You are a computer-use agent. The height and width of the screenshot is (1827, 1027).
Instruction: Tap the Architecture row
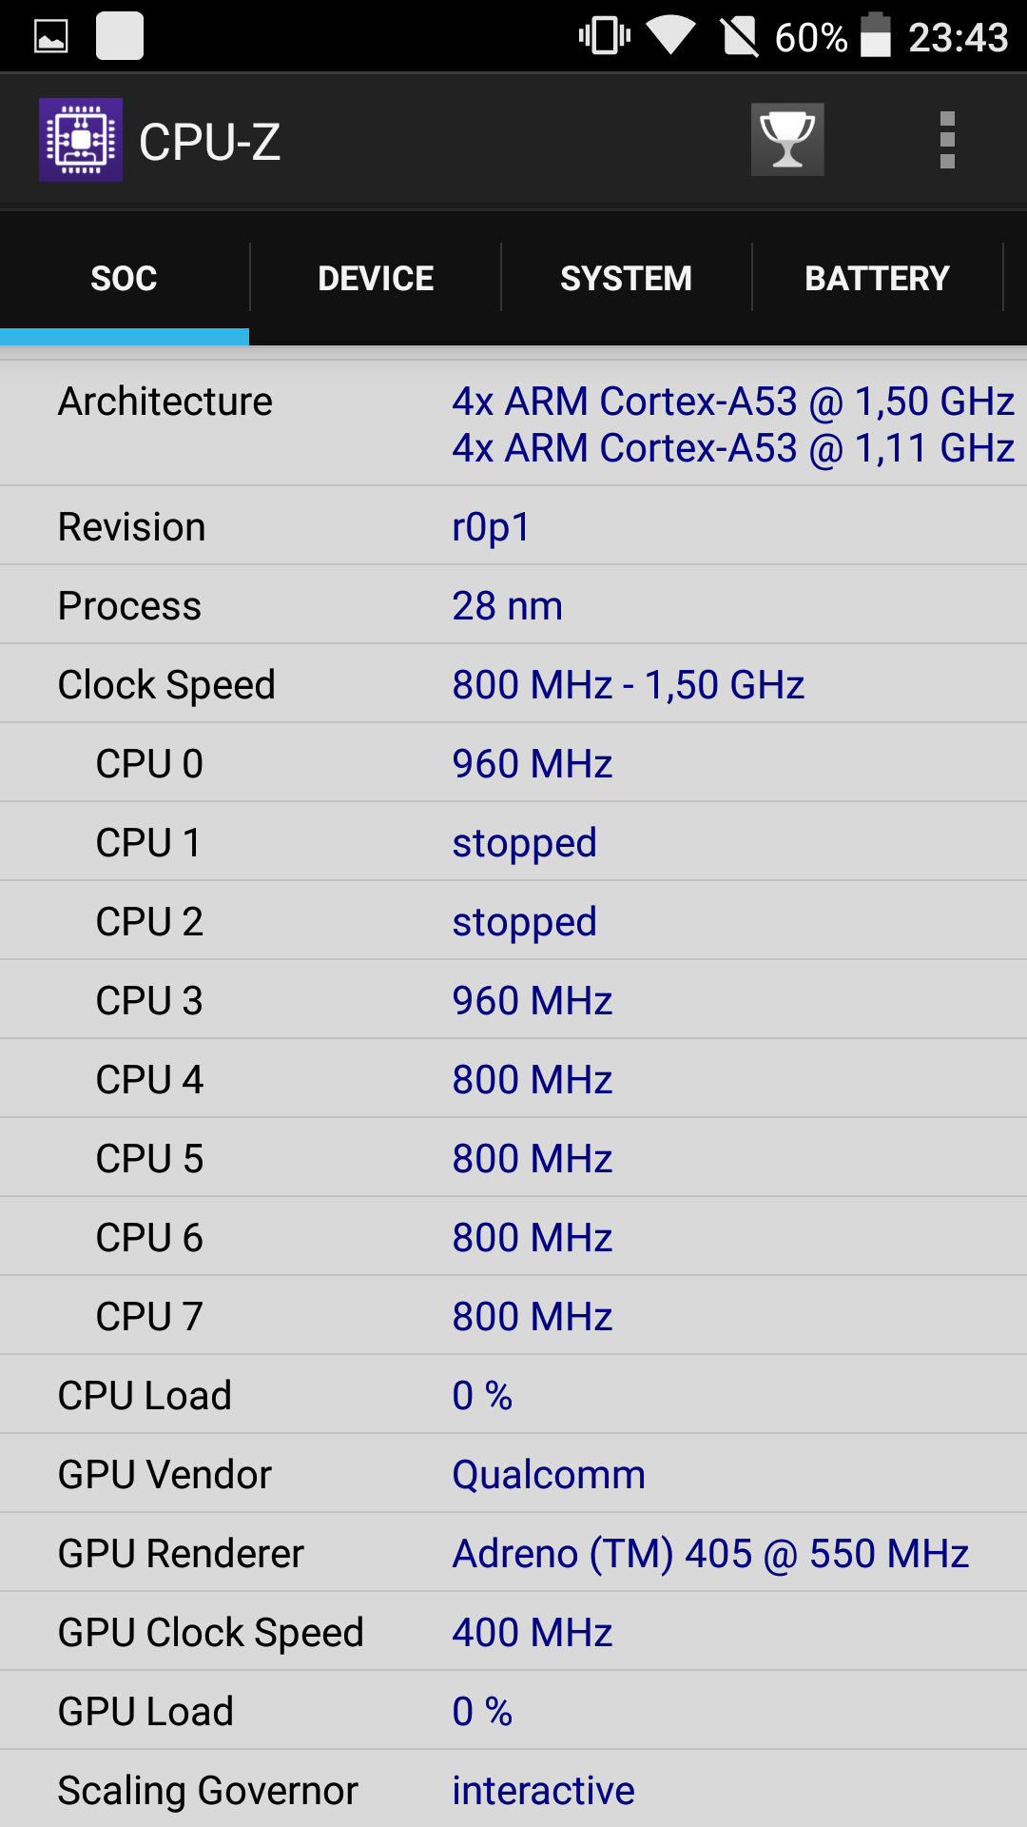[513, 424]
